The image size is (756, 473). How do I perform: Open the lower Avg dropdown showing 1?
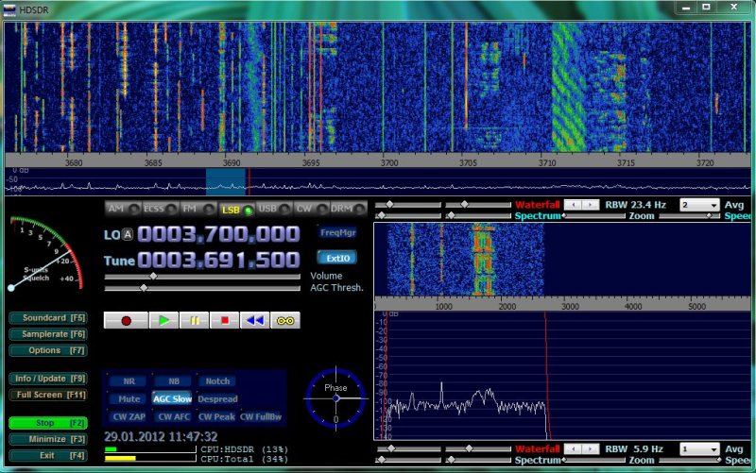pos(698,449)
